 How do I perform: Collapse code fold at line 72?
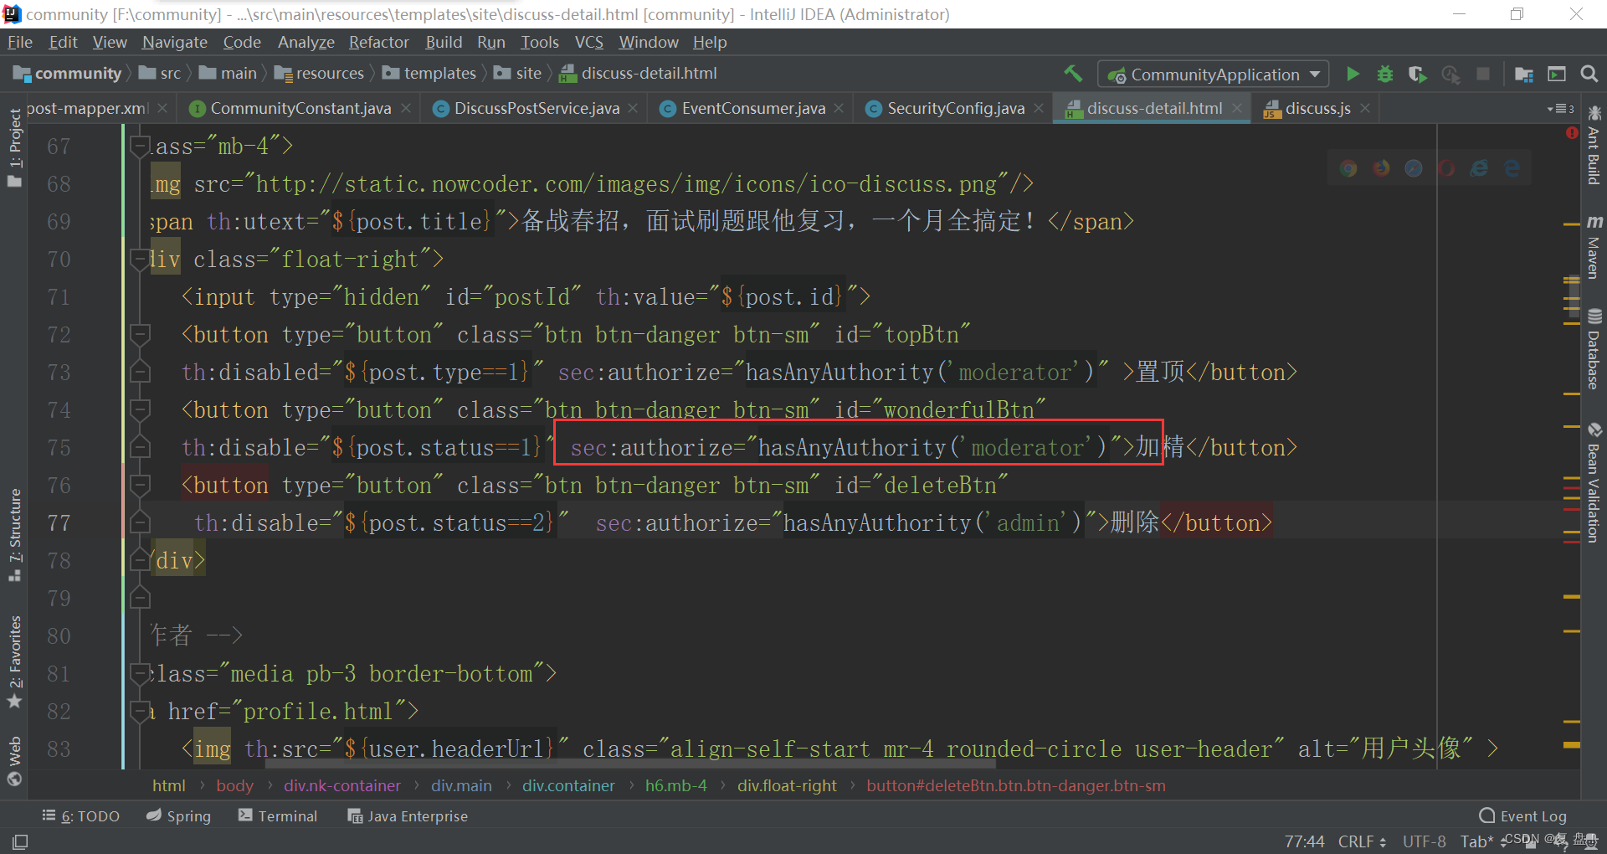tap(140, 335)
